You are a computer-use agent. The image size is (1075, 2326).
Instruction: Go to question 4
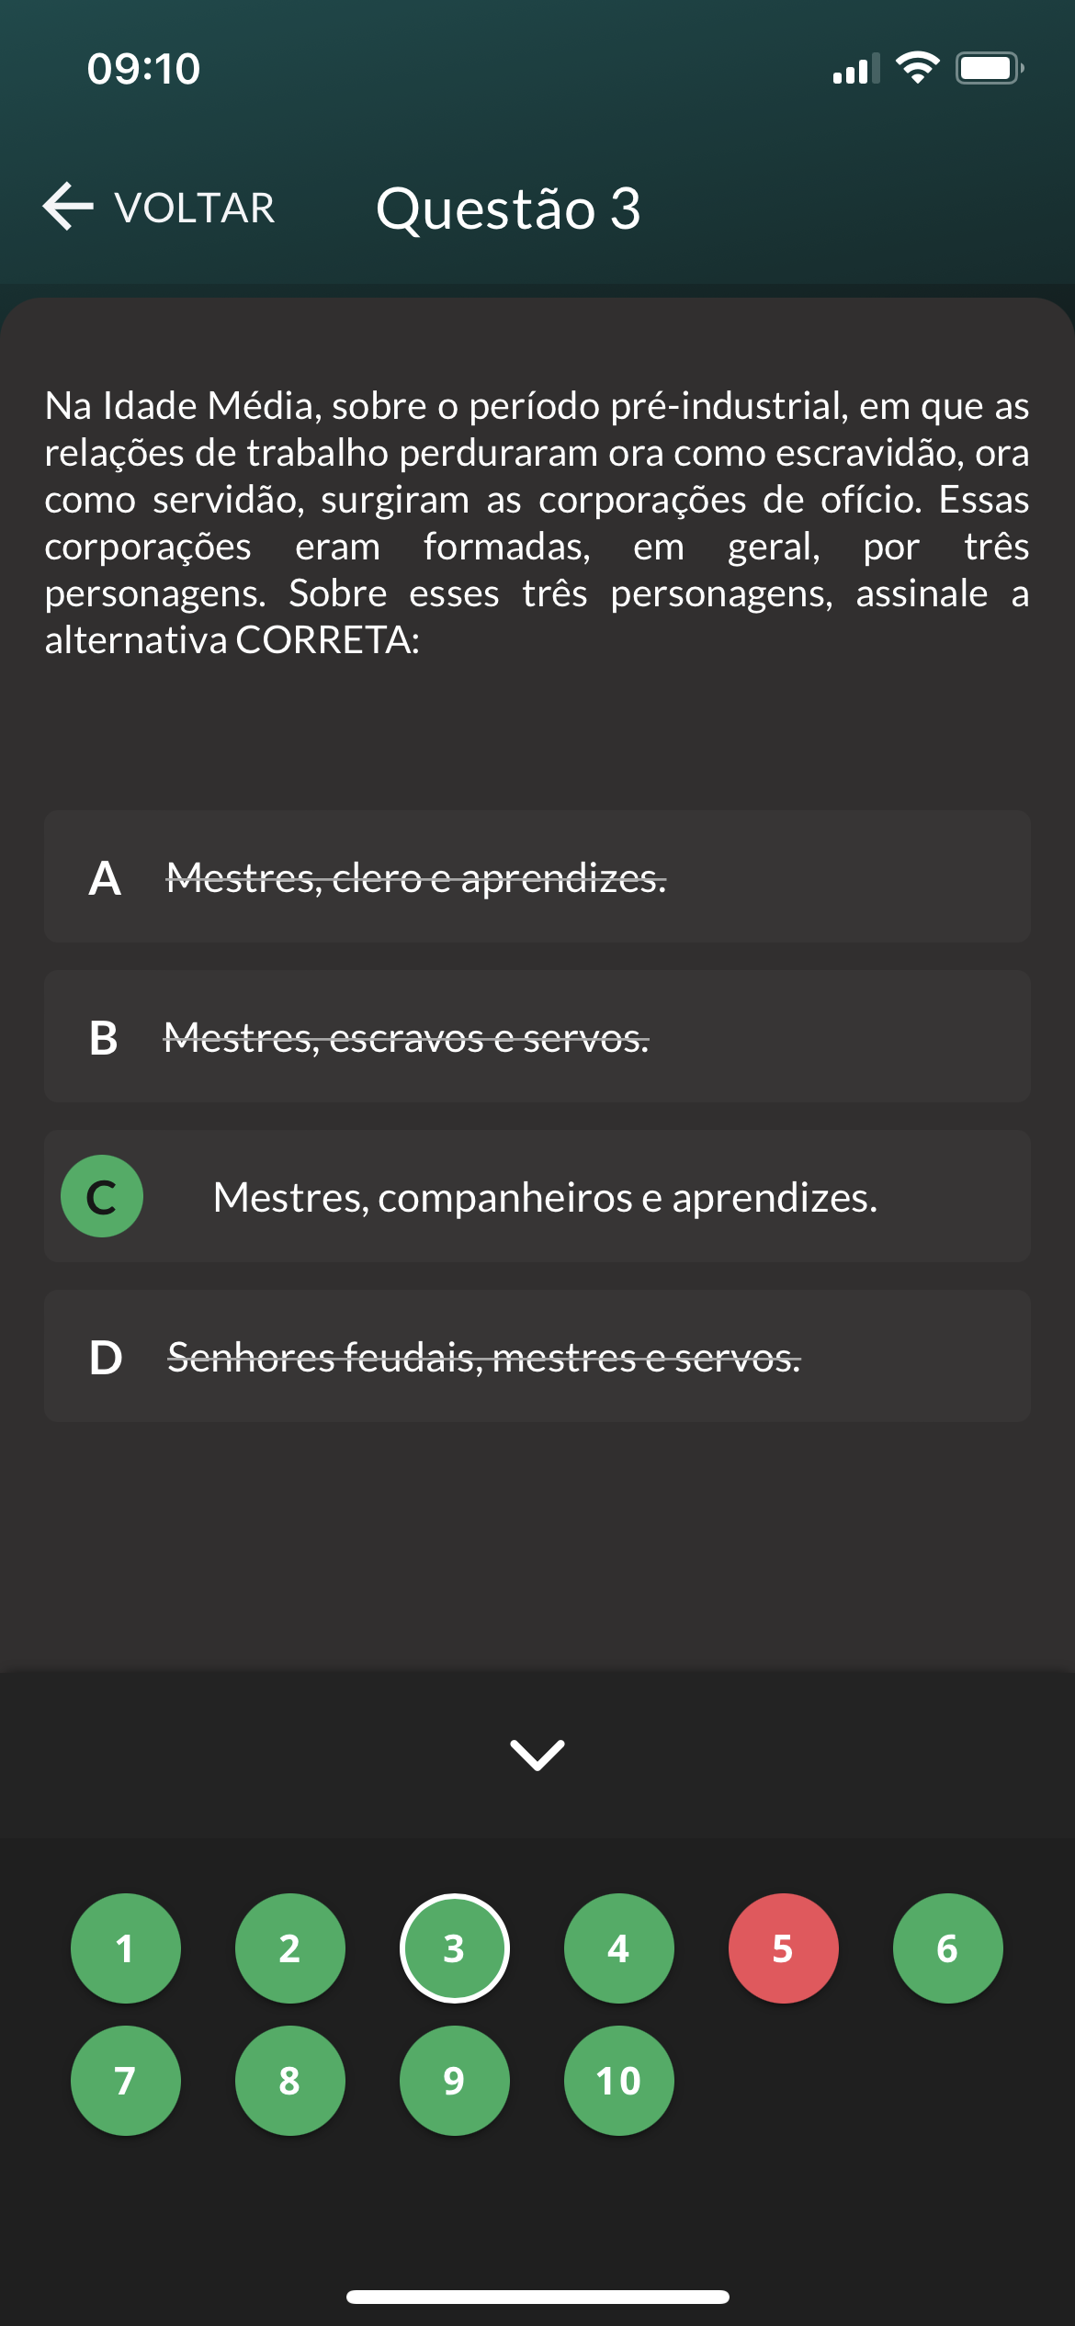pos(619,1948)
